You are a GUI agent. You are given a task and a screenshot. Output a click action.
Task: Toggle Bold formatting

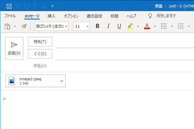97,26
